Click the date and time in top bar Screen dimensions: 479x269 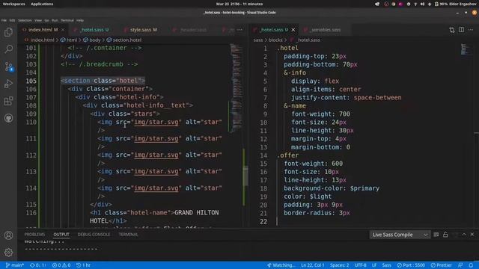[239, 4]
